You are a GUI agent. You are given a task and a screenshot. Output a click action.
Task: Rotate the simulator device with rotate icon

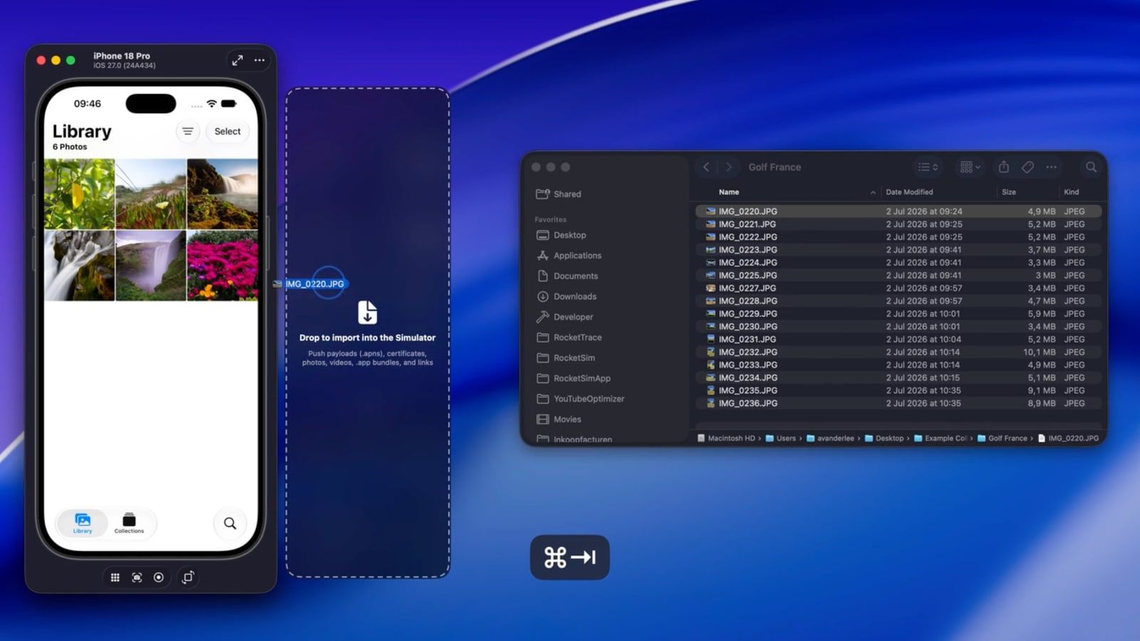[188, 578]
